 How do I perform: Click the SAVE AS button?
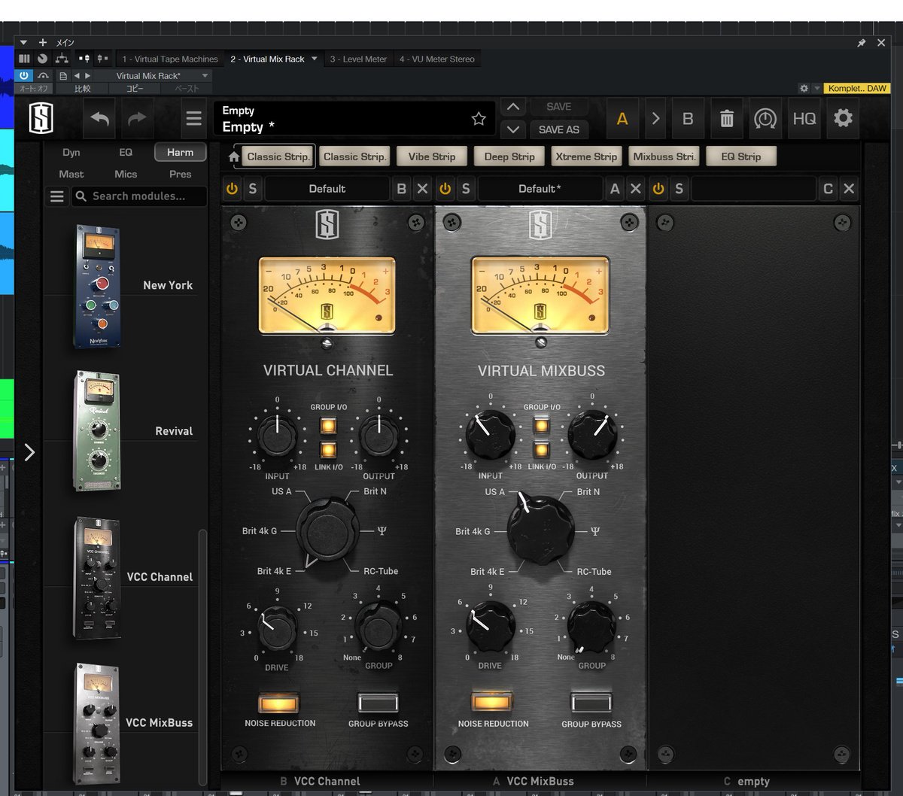(558, 129)
